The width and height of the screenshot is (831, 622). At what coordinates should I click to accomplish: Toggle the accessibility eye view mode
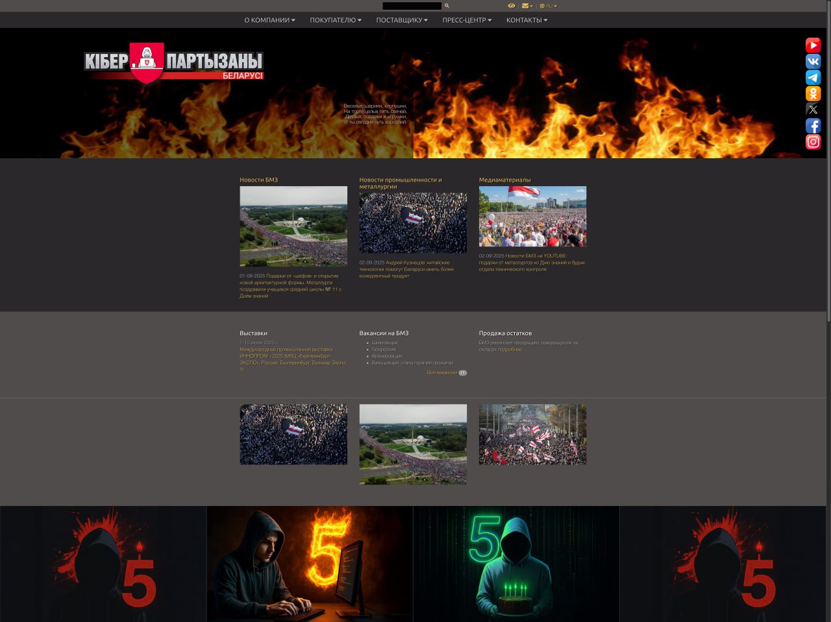click(512, 6)
